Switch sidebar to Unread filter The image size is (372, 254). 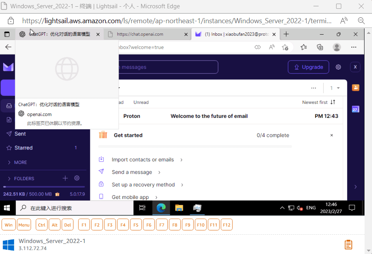pyautogui.click(x=141, y=102)
